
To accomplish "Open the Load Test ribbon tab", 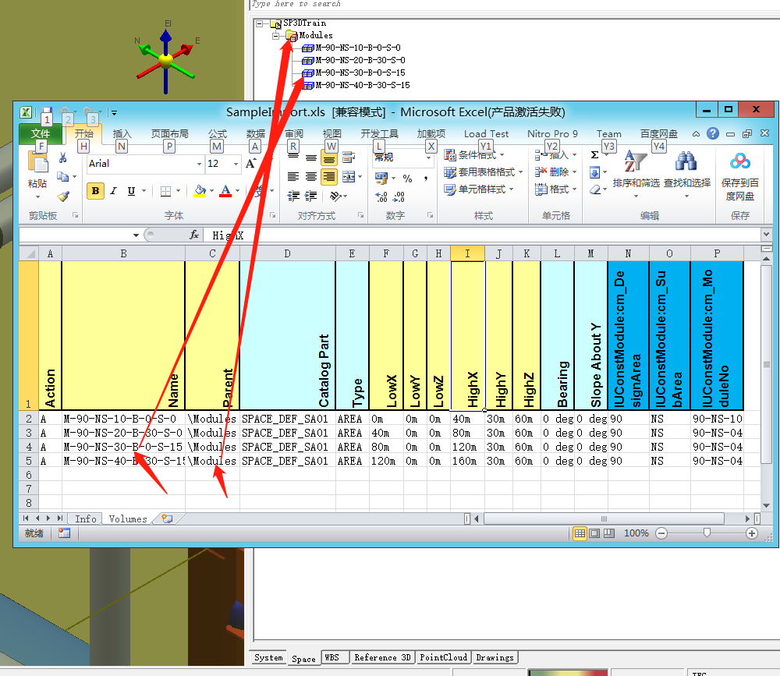I will (x=486, y=134).
